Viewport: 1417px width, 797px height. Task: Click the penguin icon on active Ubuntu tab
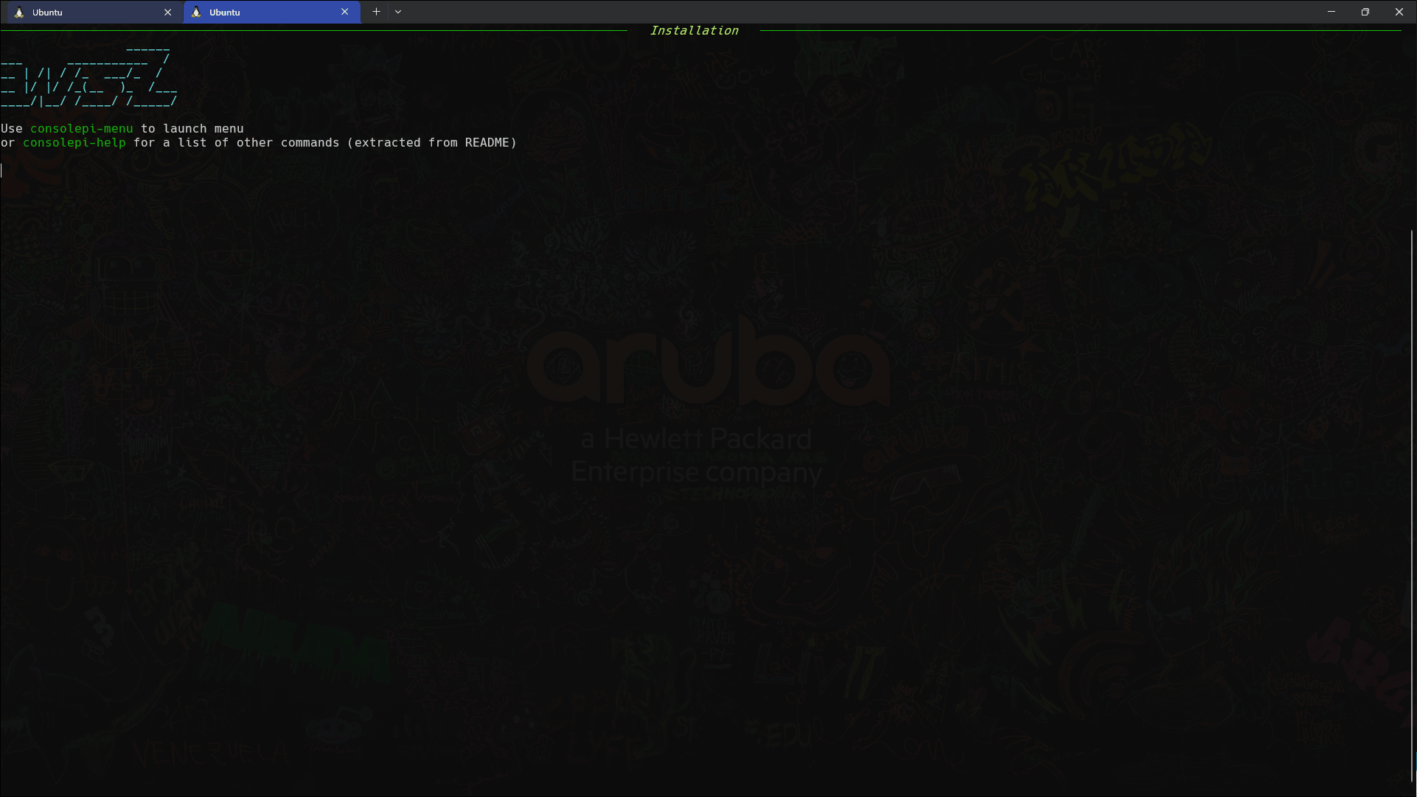(196, 13)
